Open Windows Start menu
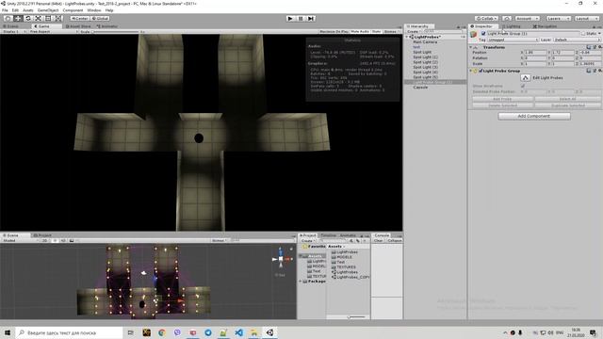 (8, 332)
